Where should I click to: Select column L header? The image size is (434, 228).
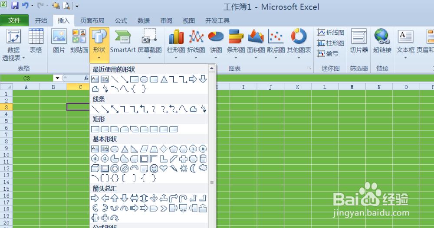click(325, 87)
